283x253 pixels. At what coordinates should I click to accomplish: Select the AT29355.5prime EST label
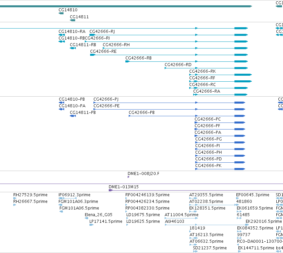coord(206,195)
